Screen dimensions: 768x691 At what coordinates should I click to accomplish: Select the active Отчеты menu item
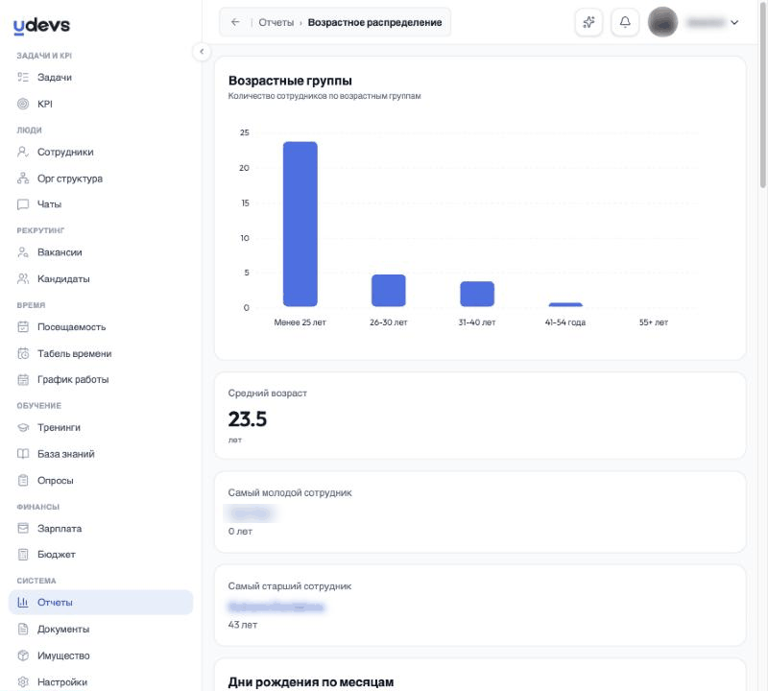pos(101,603)
